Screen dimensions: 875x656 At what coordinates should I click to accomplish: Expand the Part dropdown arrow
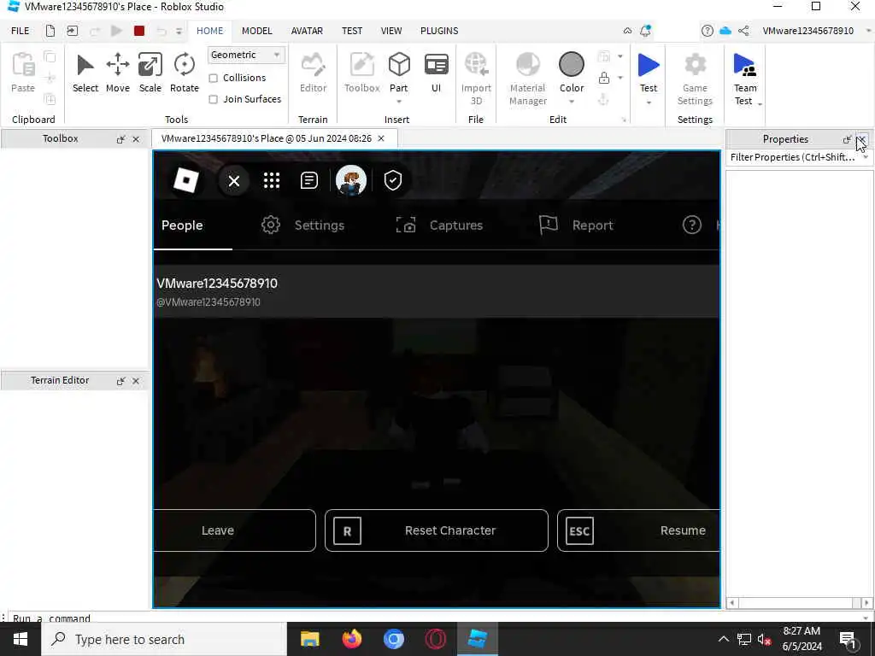(x=399, y=102)
